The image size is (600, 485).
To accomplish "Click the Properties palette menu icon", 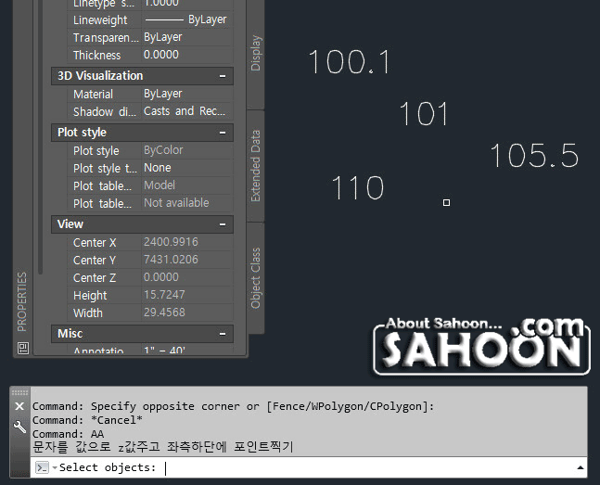I will (x=22, y=348).
